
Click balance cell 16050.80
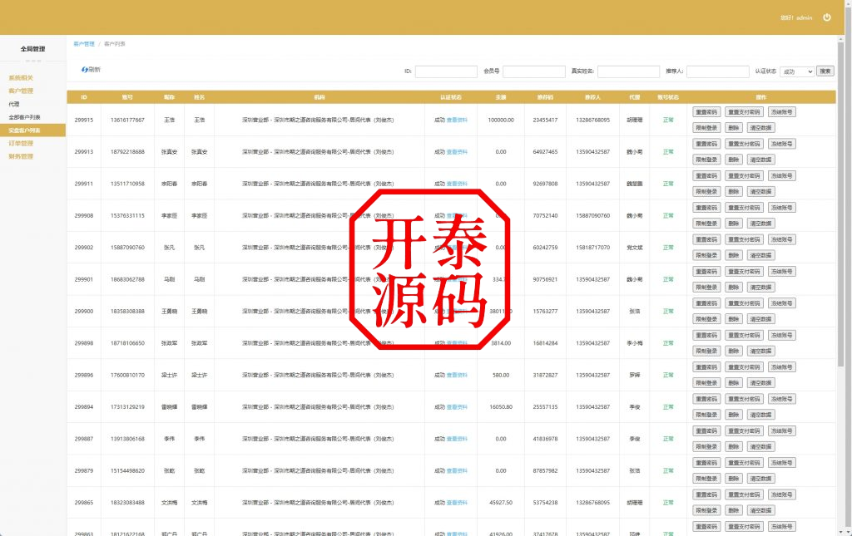(500, 407)
